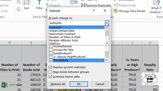The width and height of the screenshot is (163, 91).
Task: Uncheck the RoyaltyRate checkbox
Action: click(51, 60)
